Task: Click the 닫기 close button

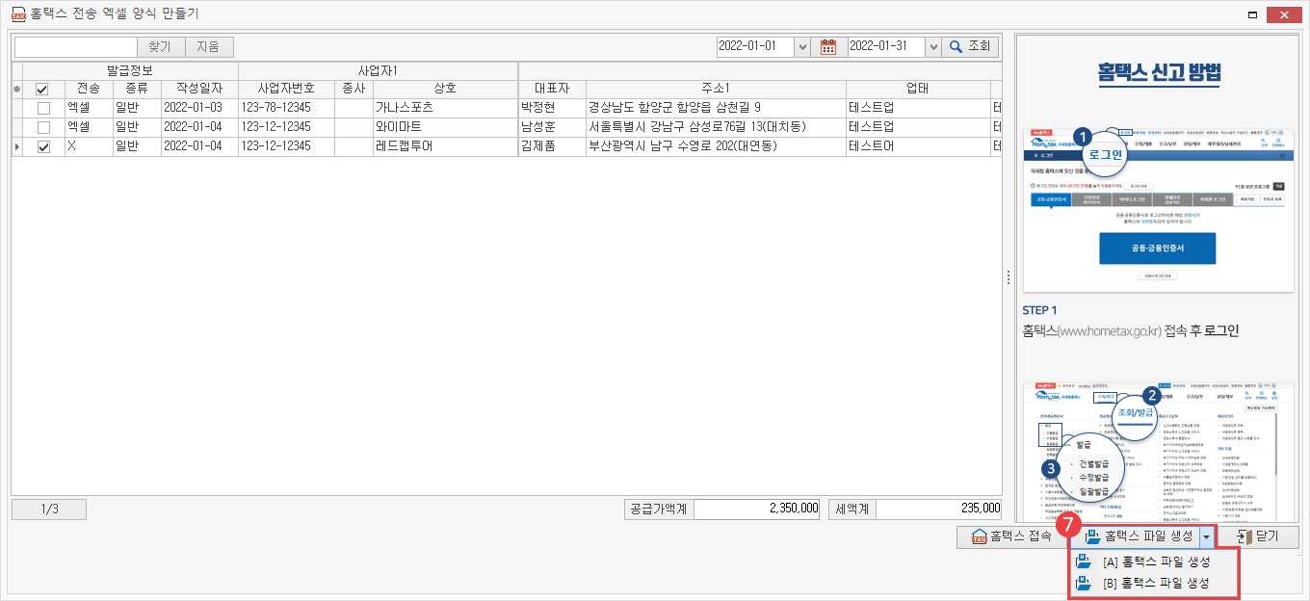Action: click(x=1259, y=536)
